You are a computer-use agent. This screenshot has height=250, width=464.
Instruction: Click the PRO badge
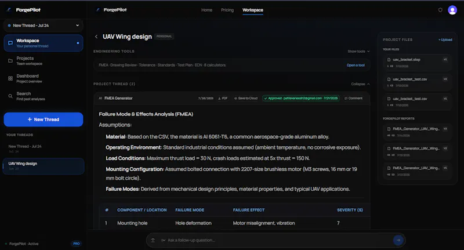77,244
